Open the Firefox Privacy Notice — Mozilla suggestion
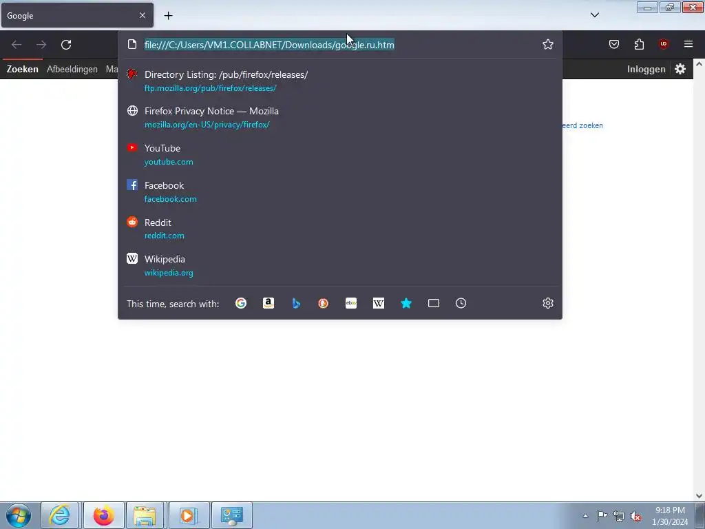 pyautogui.click(x=340, y=117)
